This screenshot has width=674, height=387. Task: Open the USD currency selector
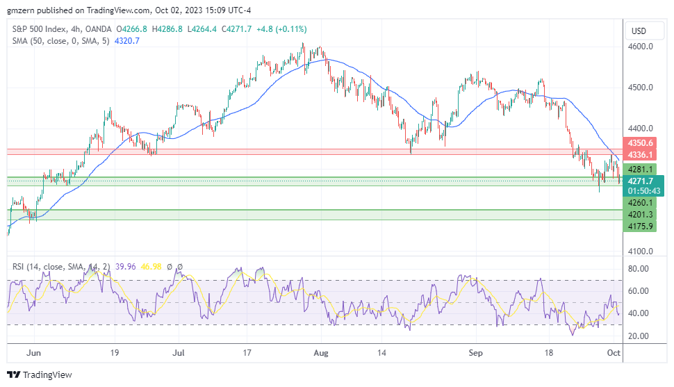637,31
